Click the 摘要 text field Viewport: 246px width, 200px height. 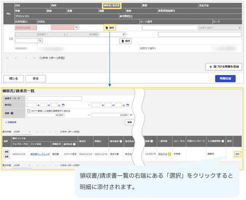point(170,28)
